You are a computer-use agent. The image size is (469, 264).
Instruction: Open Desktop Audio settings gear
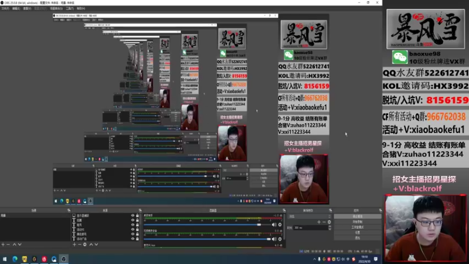coord(280,225)
